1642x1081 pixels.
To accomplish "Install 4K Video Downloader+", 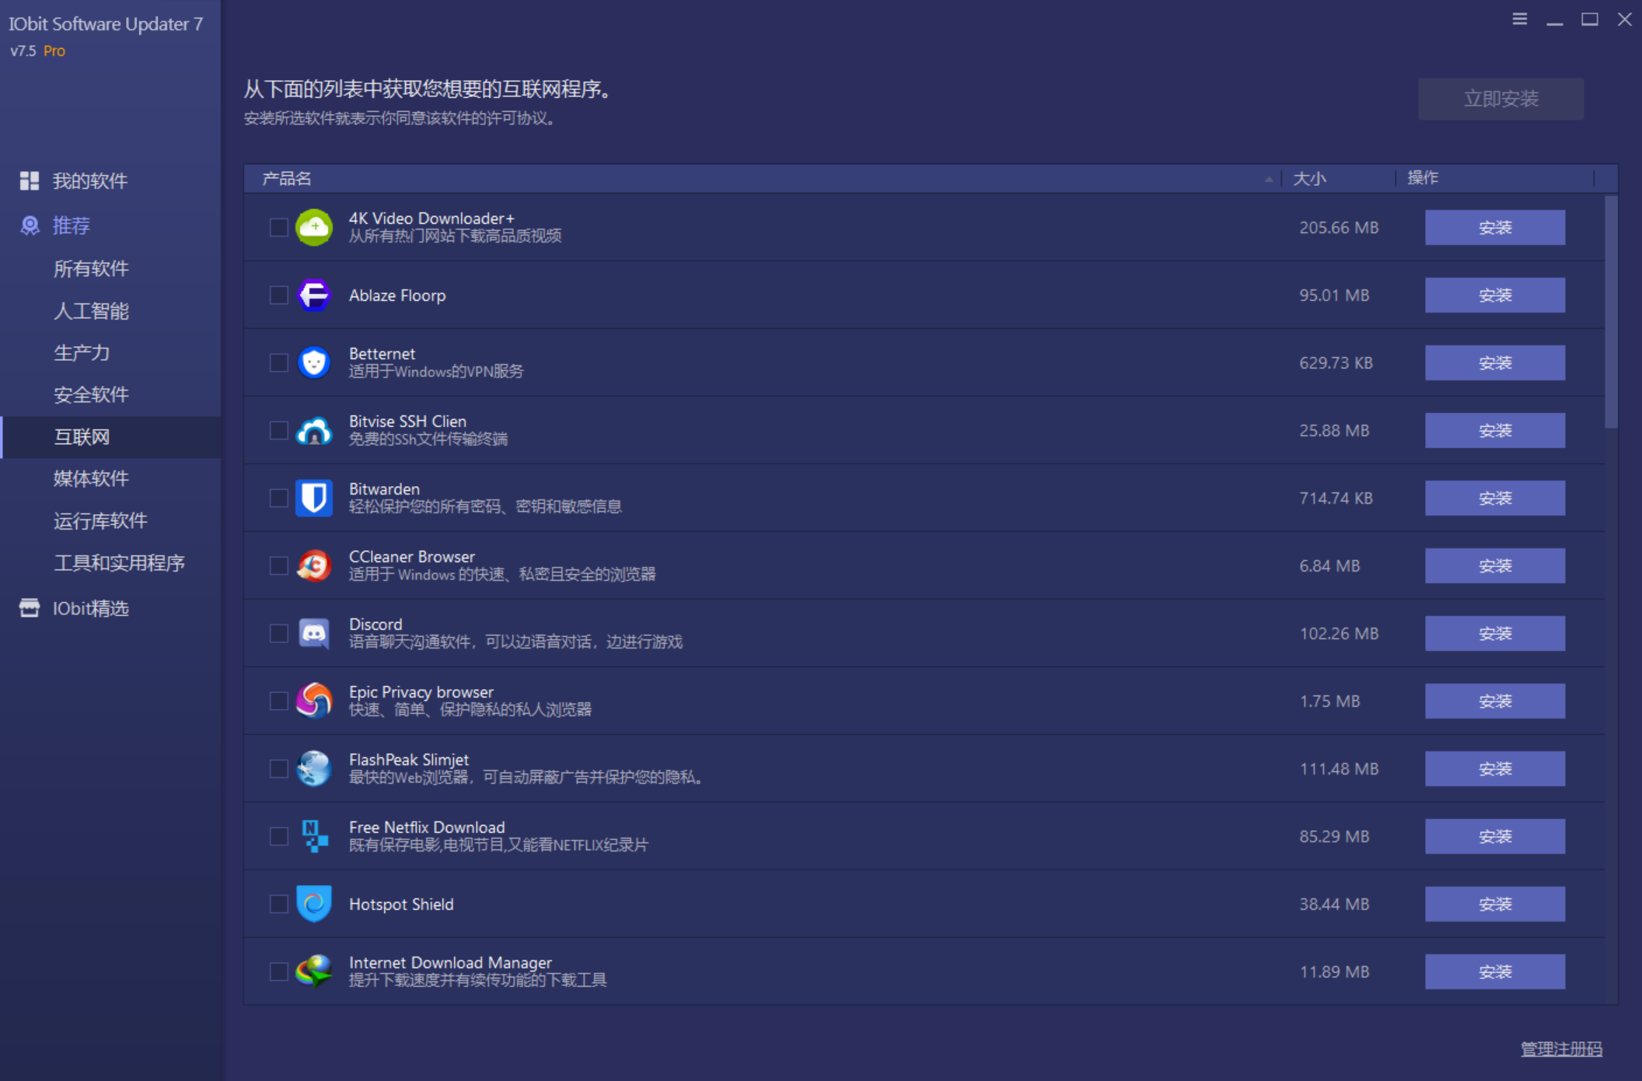I will (1494, 227).
